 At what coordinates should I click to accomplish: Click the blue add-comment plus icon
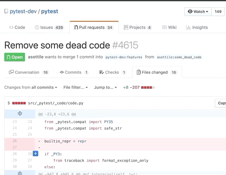[35, 153]
